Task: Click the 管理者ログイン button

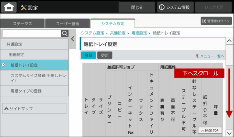Action: pyautogui.click(x=216, y=21)
